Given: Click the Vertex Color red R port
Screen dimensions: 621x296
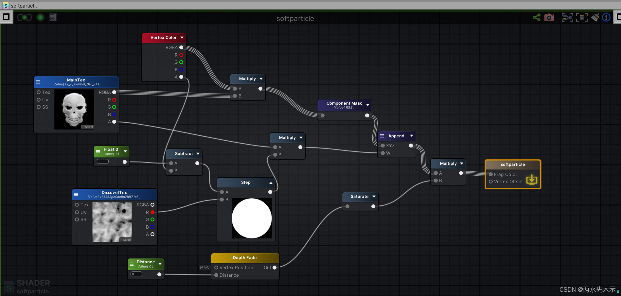Looking at the screenshot, I should coord(181,55).
